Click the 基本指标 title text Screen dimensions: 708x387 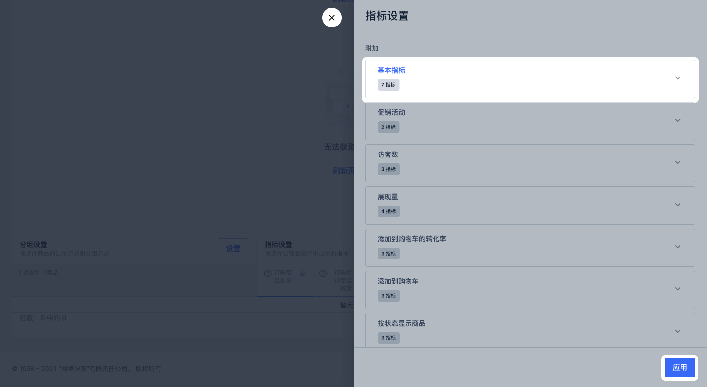tap(391, 70)
